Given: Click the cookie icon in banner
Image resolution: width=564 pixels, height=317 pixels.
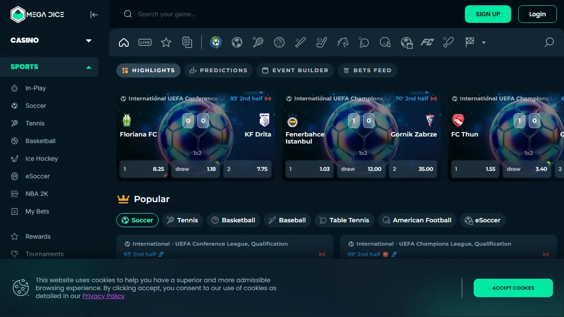Looking at the screenshot, I should click(x=21, y=288).
